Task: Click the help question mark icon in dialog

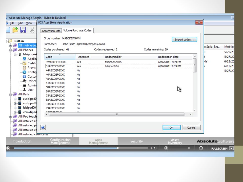Action: (x=43, y=127)
